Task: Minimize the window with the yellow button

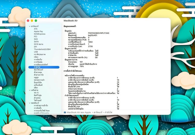Action: 32,21
